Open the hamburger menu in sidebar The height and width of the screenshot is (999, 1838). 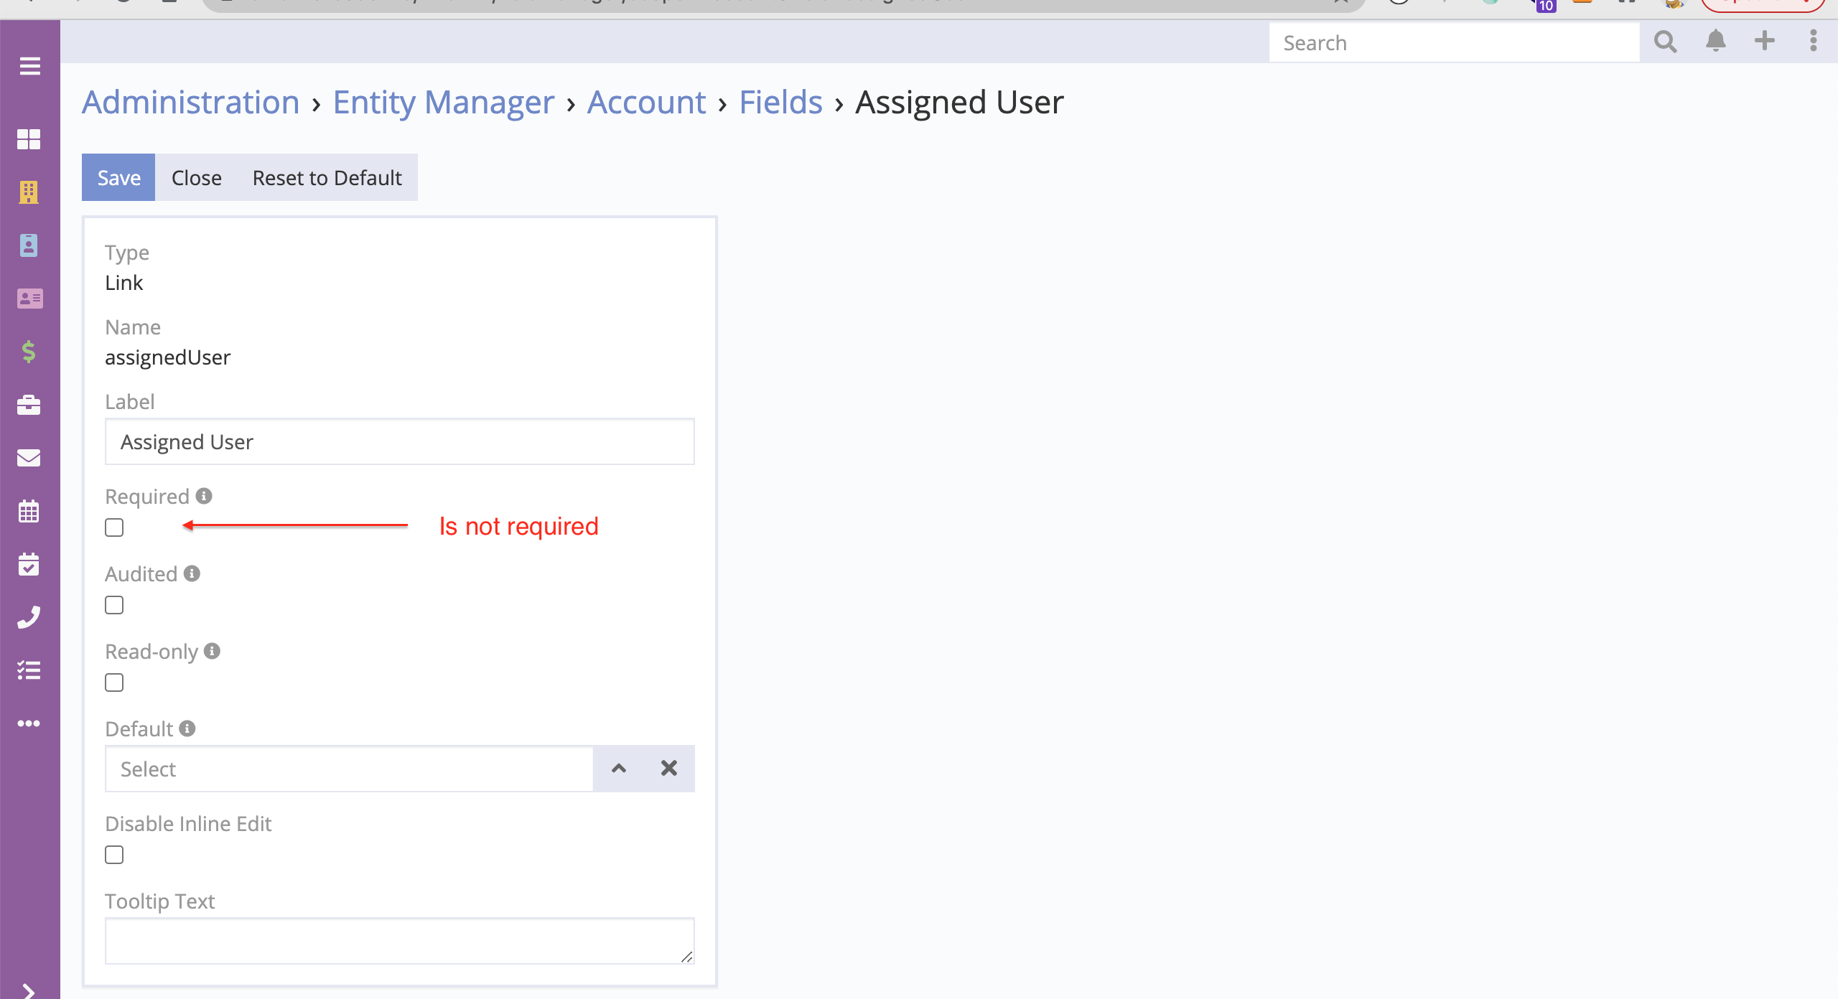point(29,67)
